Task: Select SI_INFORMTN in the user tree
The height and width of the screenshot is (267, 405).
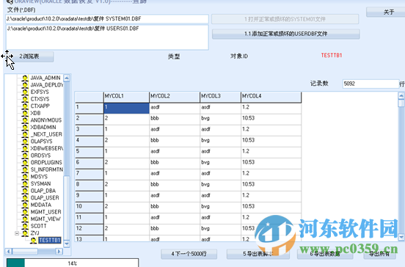Action: pyautogui.click(x=46, y=169)
